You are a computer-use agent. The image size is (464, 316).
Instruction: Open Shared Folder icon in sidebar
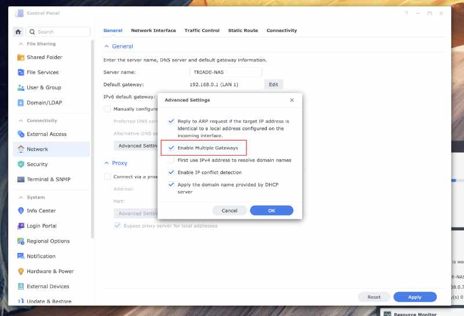(21, 57)
